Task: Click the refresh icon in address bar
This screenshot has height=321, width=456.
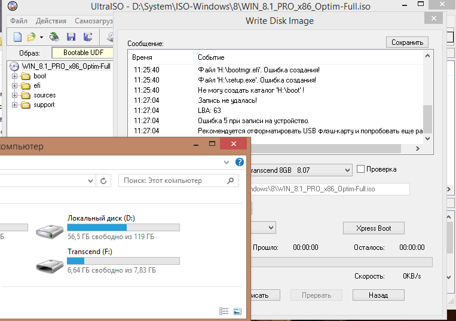Action: pyautogui.click(x=103, y=181)
